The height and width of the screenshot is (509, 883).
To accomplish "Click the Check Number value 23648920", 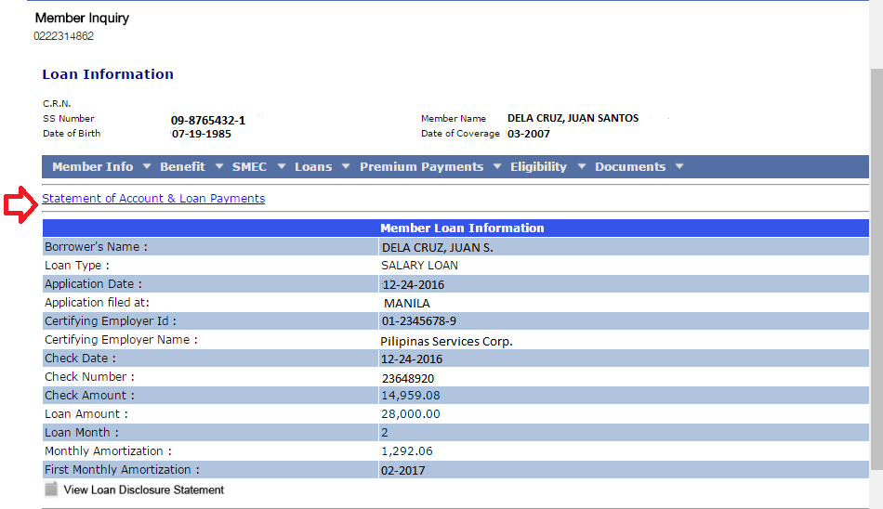I will pyautogui.click(x=407, y=378).
